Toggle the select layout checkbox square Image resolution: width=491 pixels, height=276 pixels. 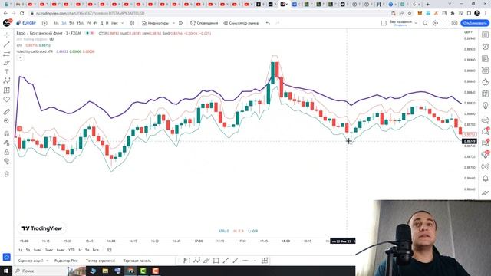[x=384, y=23]
